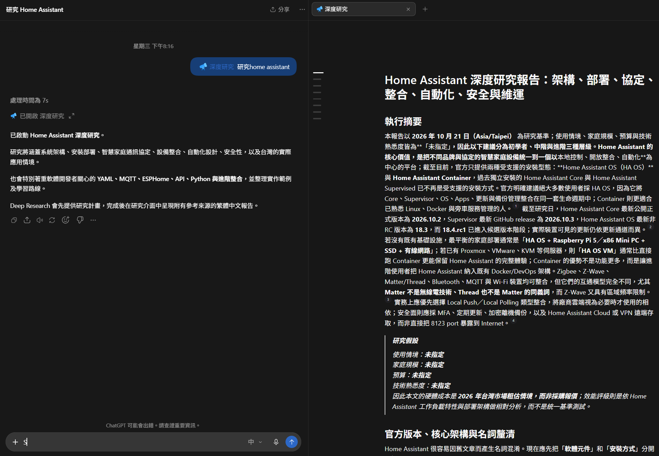Open the more options menu in chat header
The width and height of the screenshot is (659, 456).
point(302,9)
